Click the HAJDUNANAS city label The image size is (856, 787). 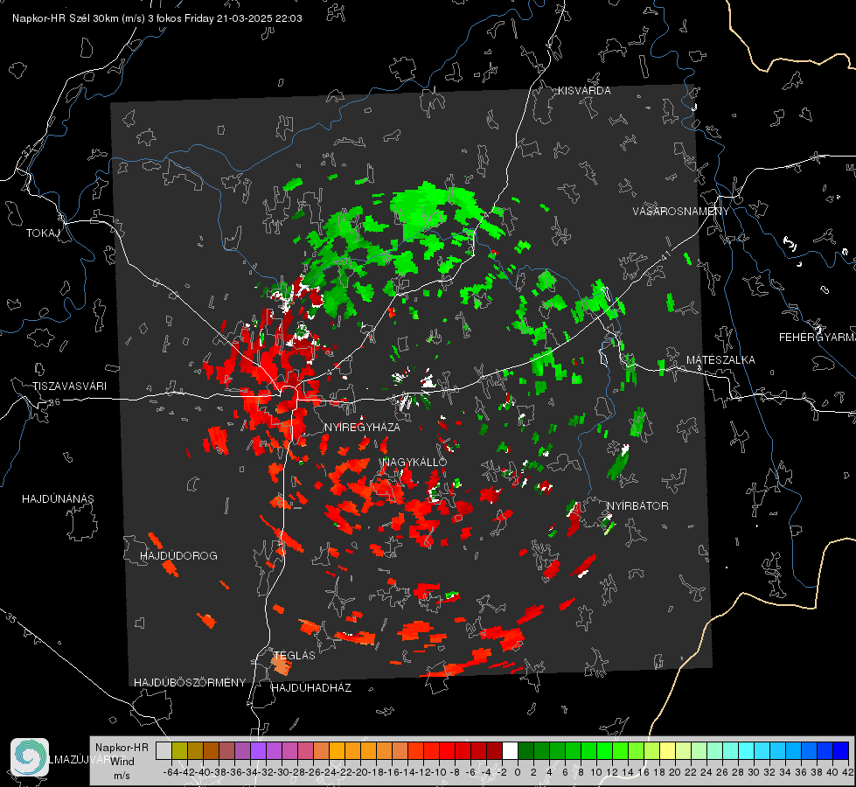point(58,498)
